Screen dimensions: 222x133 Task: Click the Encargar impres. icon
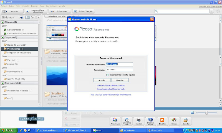(150, 121)
